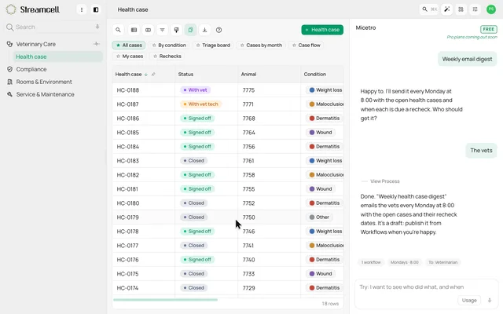Toggle favorite star on All cases view
The height and width of the screenshot is (314, 503).
coord(118,46)
